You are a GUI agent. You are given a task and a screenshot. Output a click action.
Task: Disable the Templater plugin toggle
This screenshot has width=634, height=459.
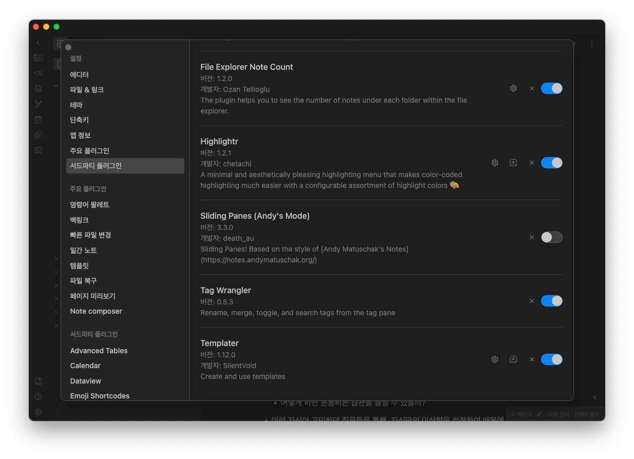(551, 359)
